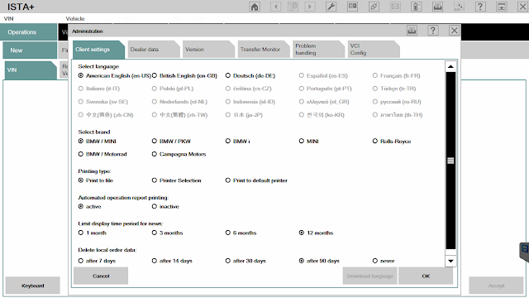Click OK to confirm settings

[x=426, y=276]
